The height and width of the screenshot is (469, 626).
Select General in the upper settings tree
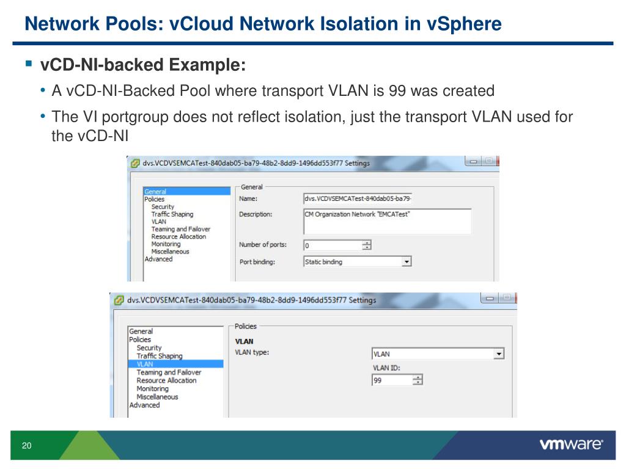(187, 191)
